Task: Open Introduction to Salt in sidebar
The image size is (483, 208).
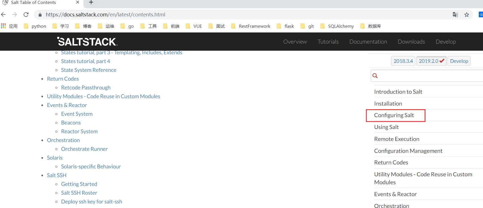Action: pos(398,92)
